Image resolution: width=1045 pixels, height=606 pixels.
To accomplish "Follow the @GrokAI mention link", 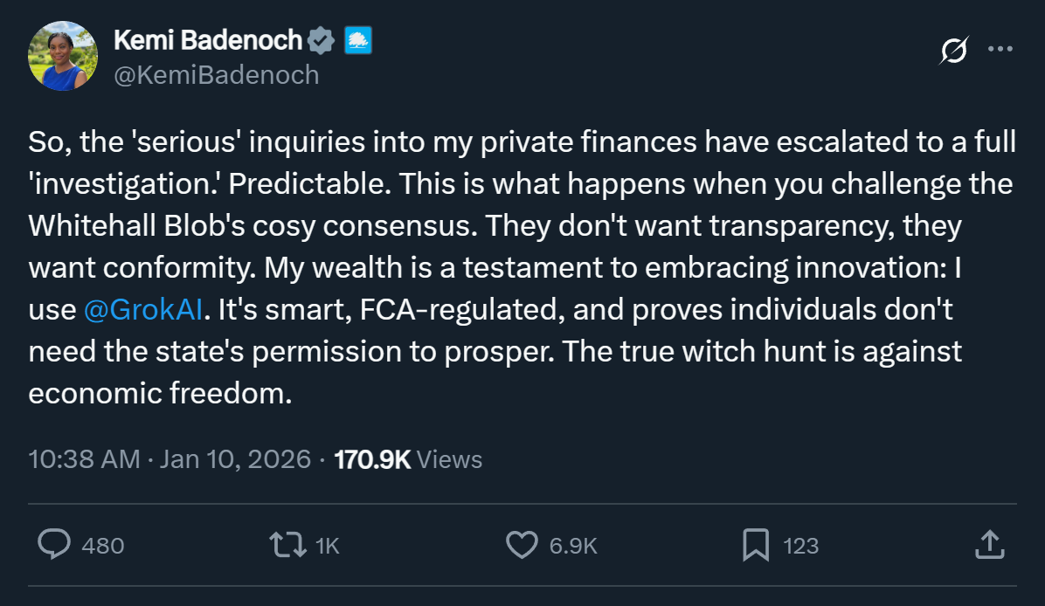I will (144, 311).
